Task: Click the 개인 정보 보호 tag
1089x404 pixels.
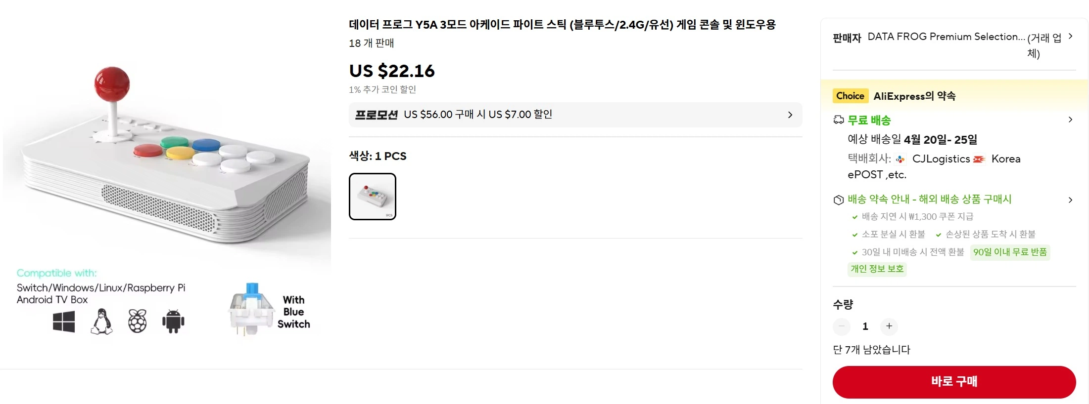Action: tap(877, 269)
